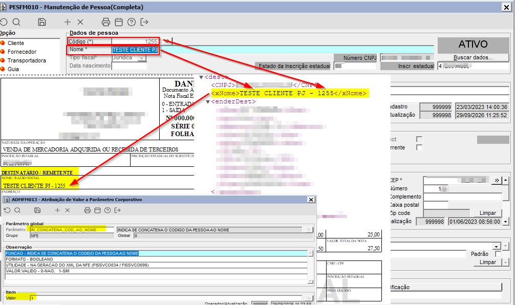Select 'FORMATO - BOOLEANO' observation row

click(x=156, y=259)
